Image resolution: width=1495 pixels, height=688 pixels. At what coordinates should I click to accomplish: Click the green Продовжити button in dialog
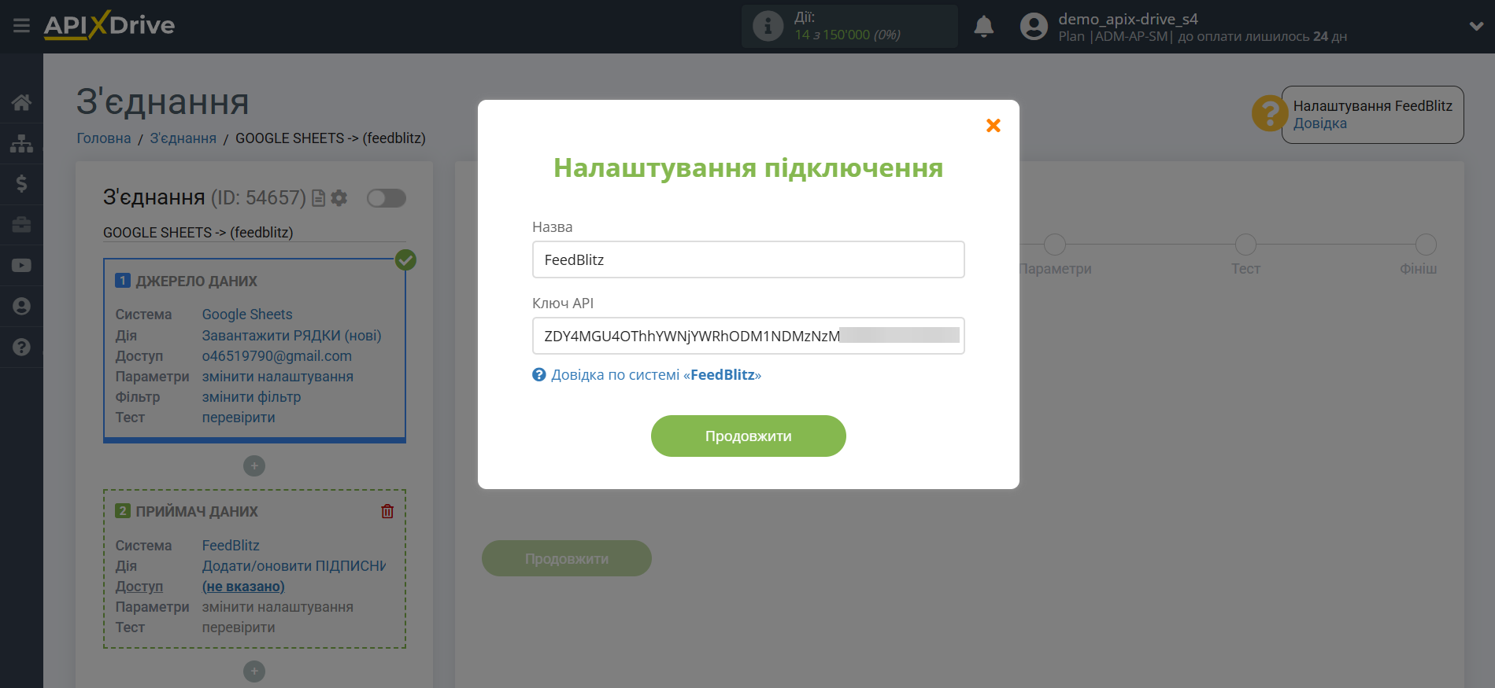(748, 436)
